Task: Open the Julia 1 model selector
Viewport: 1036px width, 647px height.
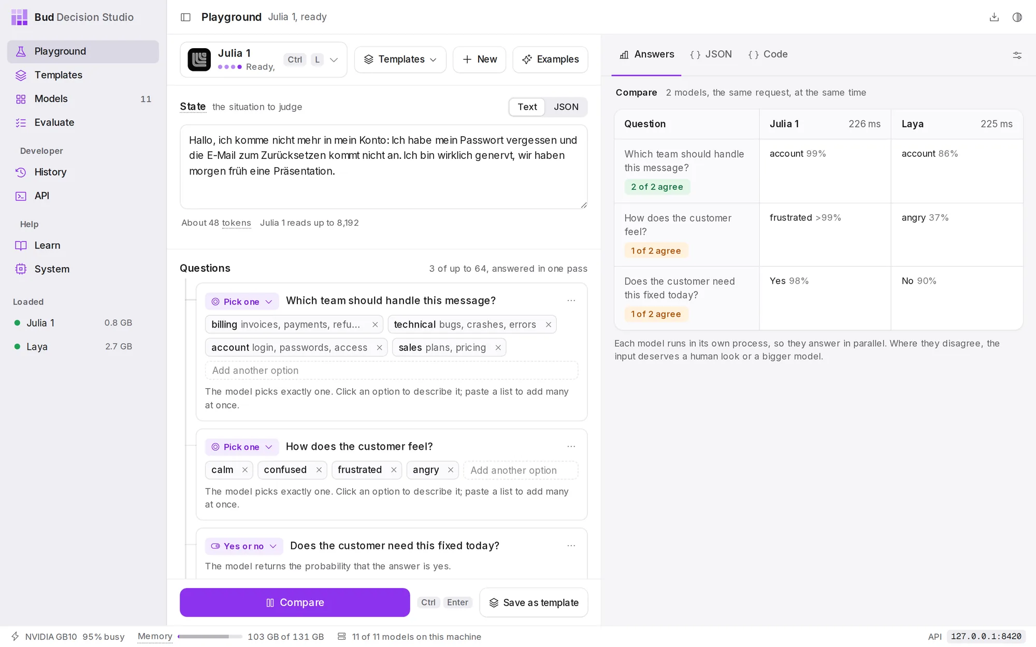Action: [263, 60]
